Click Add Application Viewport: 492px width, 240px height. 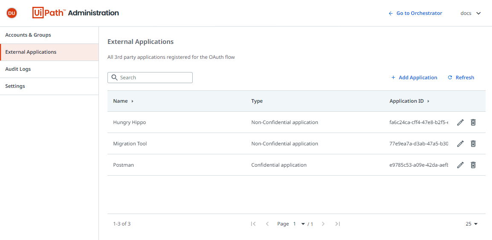click(414, 78)
